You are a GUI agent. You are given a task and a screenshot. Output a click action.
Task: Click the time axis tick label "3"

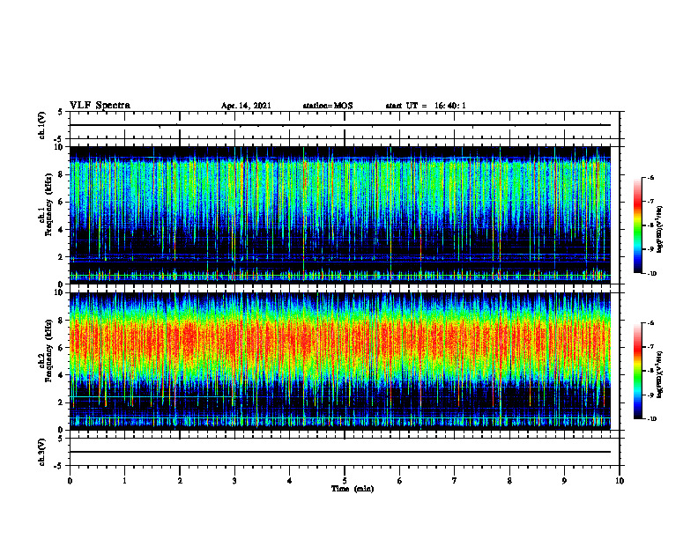tap(234, 481)
